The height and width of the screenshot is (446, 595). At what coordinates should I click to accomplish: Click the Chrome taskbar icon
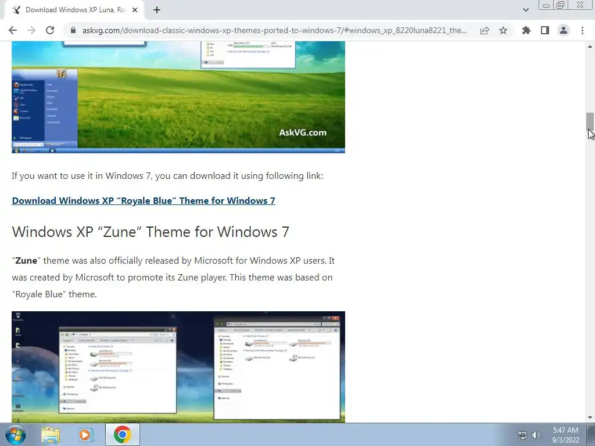pos(122,434)
